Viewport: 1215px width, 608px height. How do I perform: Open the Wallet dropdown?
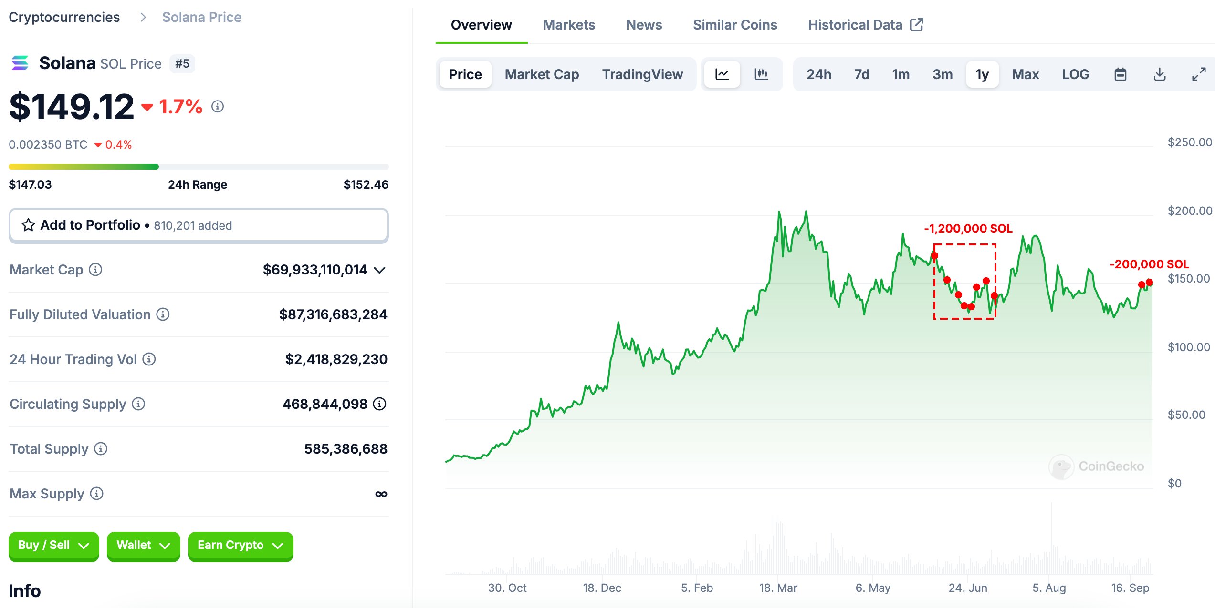pyautogui.click(x=143, y=546)
